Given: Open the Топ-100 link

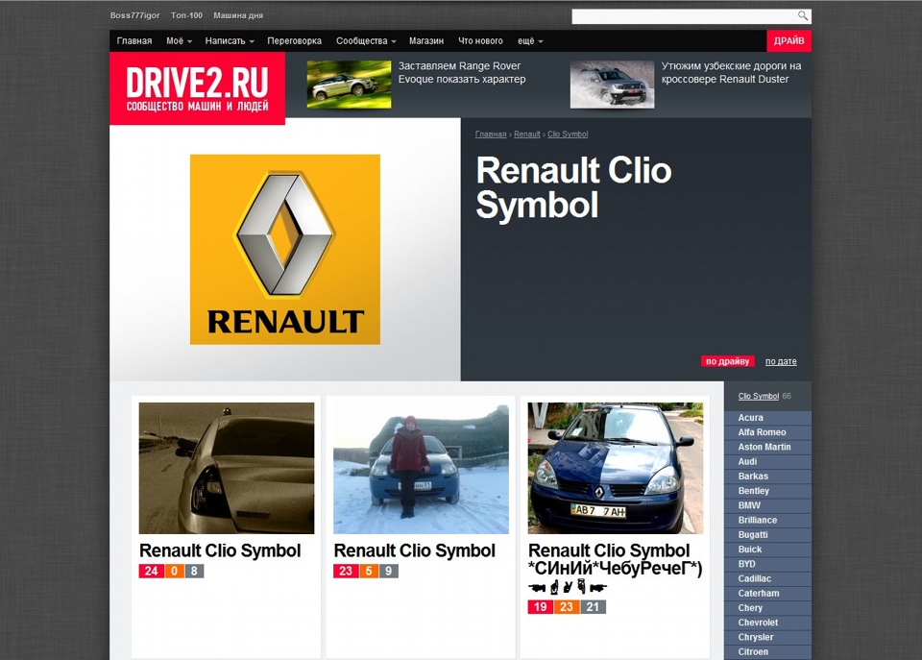Looking at the screenshot, I should [x=186, y=15].
